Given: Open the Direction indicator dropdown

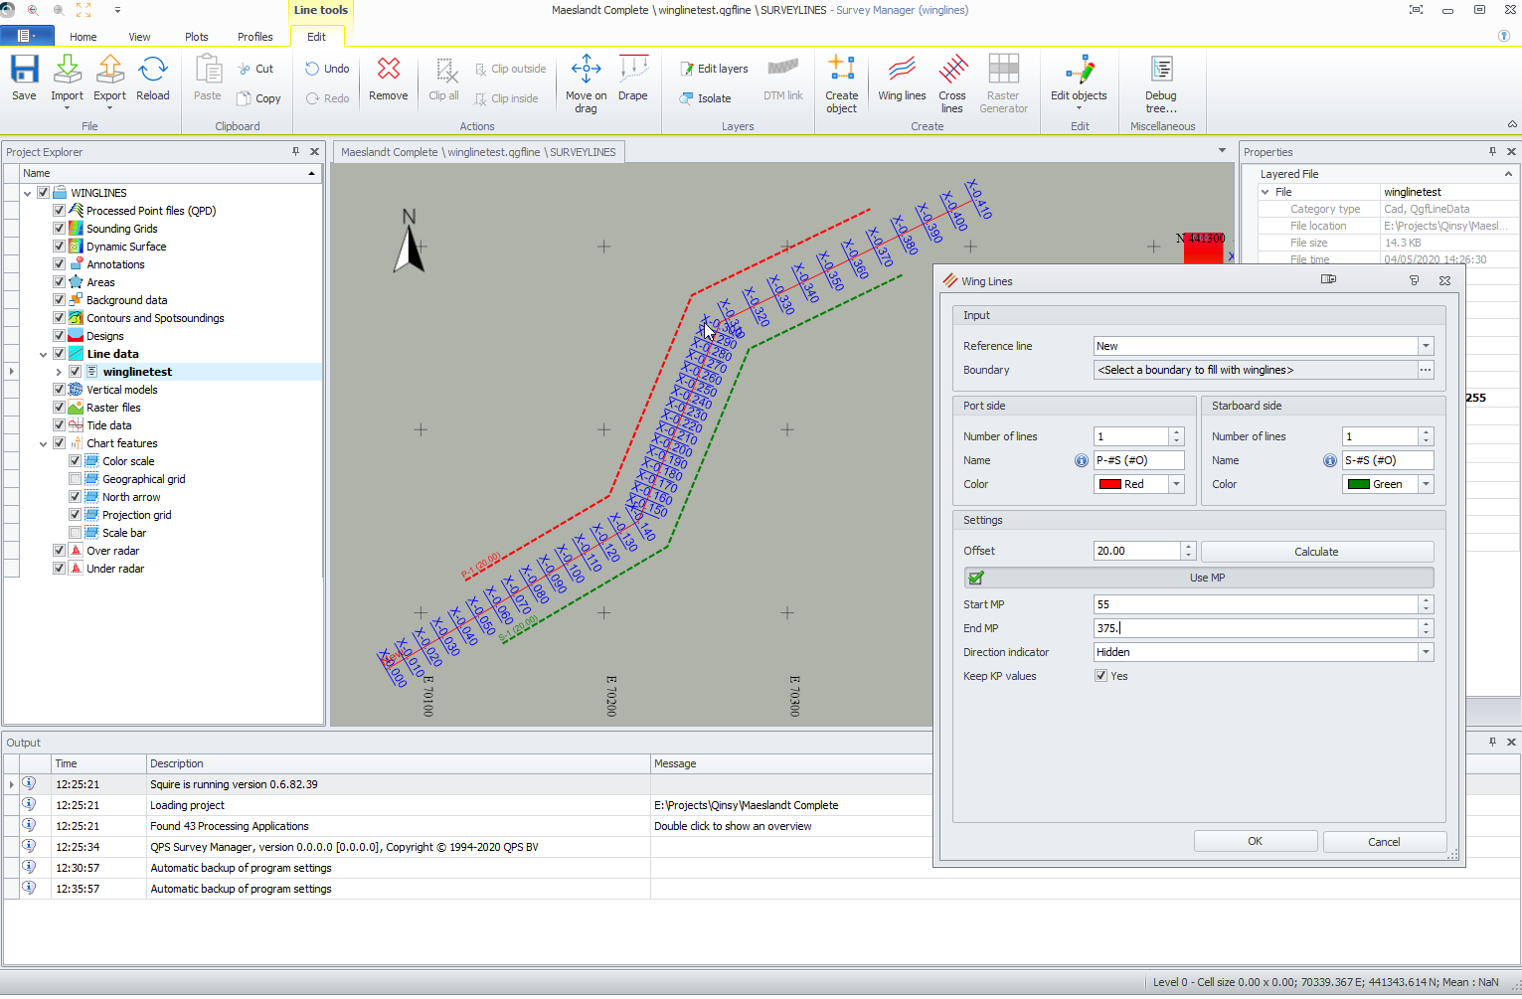Looking at the screenshot, I should pyautogui.click(x=1426, y=652).
